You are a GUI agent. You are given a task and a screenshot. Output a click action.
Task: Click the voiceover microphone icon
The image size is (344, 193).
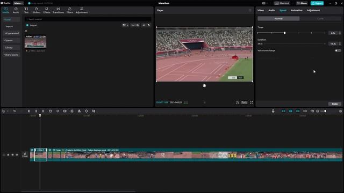(273, 111)
